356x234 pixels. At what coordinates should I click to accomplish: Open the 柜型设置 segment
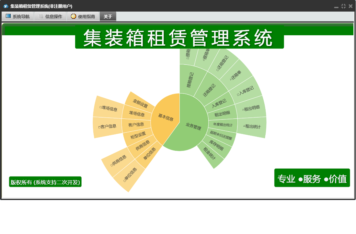pyautogui.click(x=138, y=135)
